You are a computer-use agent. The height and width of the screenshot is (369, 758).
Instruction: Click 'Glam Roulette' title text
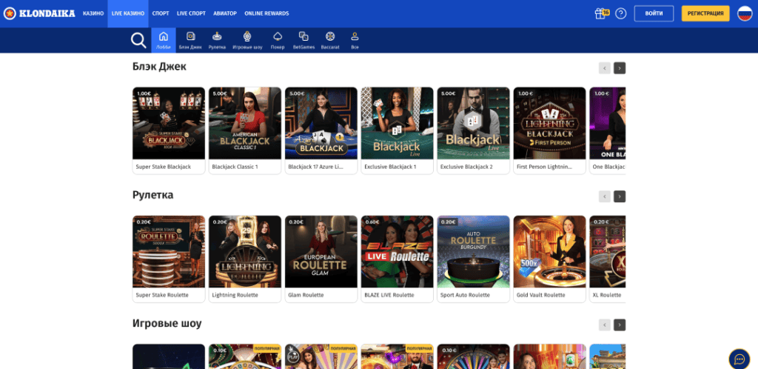306,295
